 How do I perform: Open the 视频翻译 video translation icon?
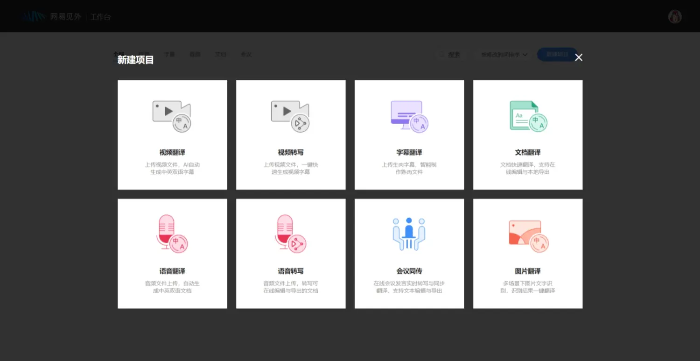tap(172, 117)
